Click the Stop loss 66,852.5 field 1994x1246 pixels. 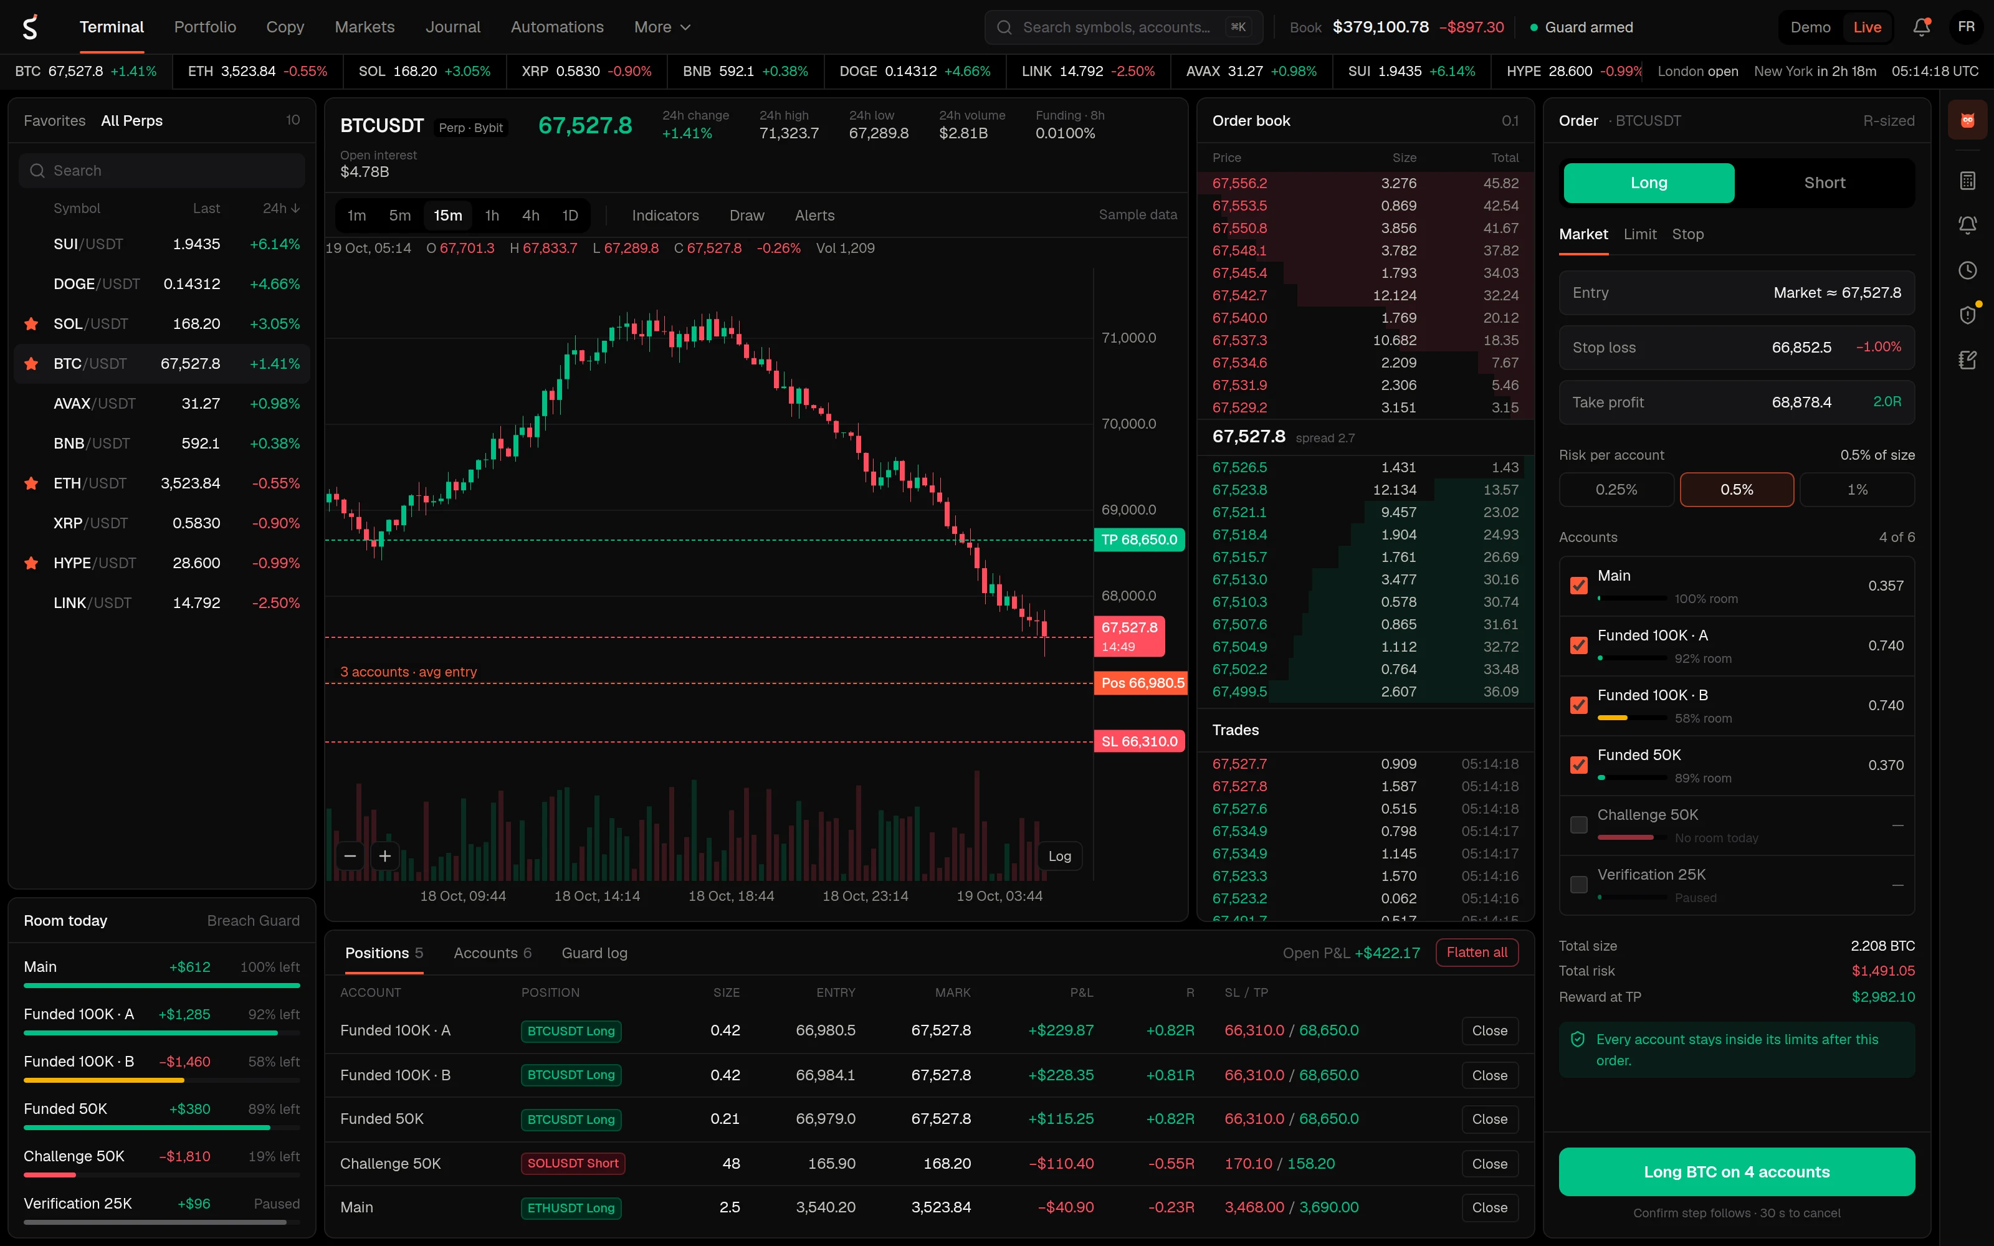click(1736, 348)
